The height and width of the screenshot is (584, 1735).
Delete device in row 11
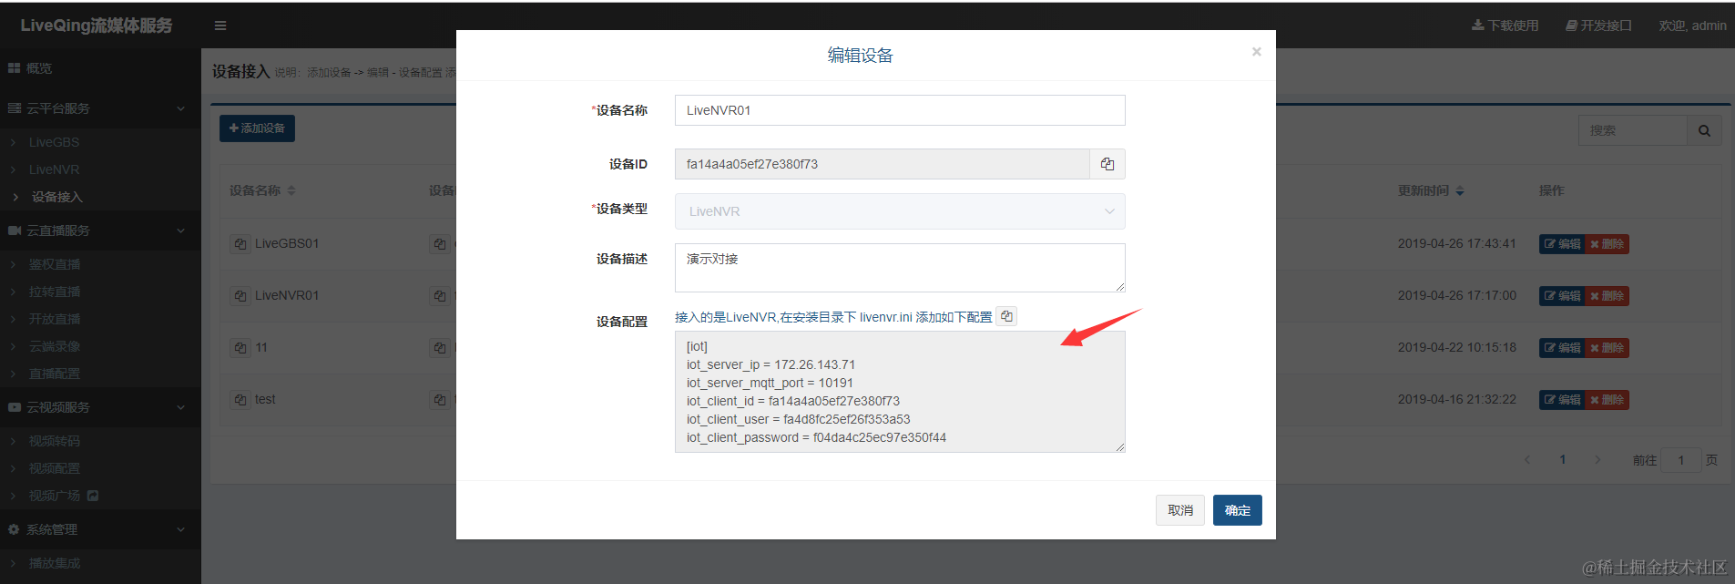click(1607, 348)
